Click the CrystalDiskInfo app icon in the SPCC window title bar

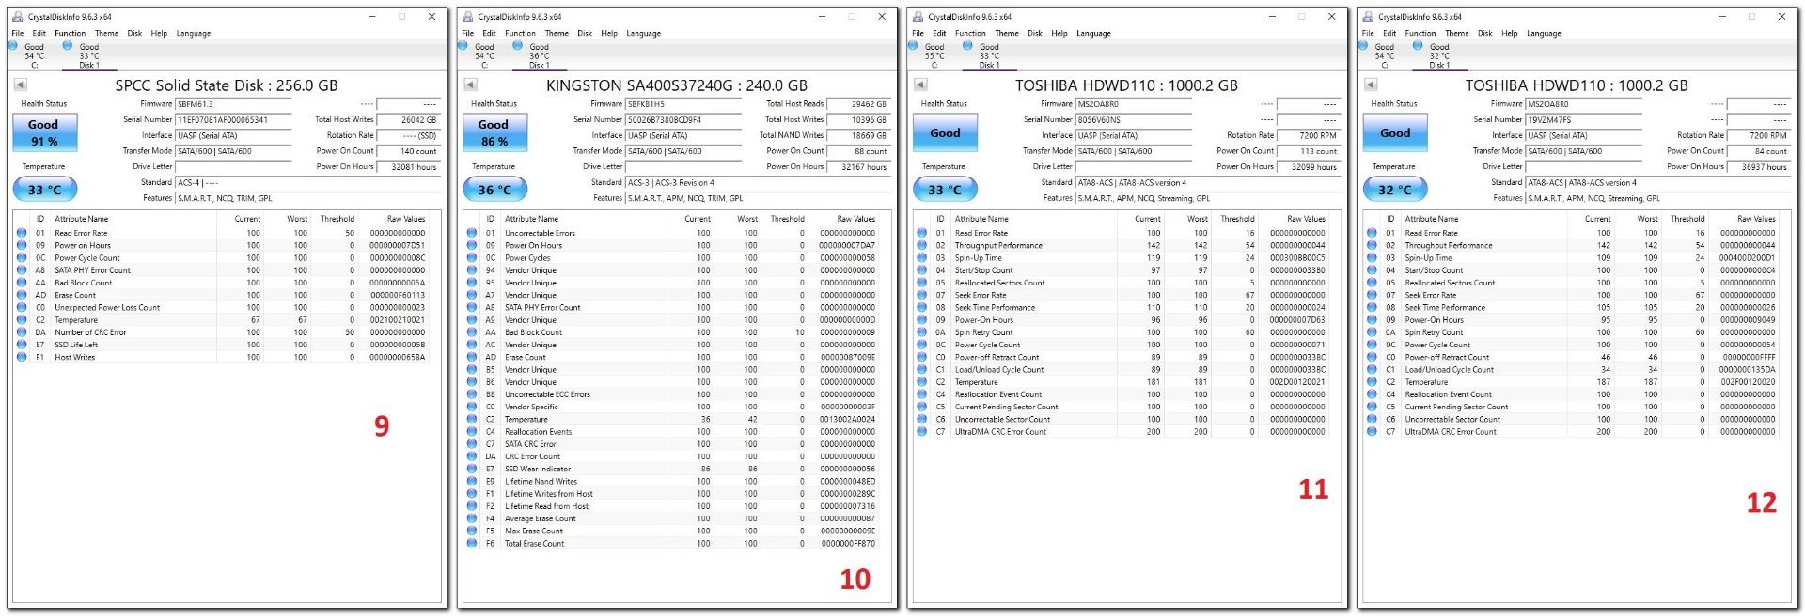[18, 16]
